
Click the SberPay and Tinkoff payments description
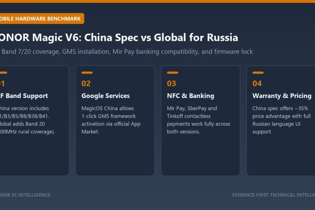tap(198, 120)
